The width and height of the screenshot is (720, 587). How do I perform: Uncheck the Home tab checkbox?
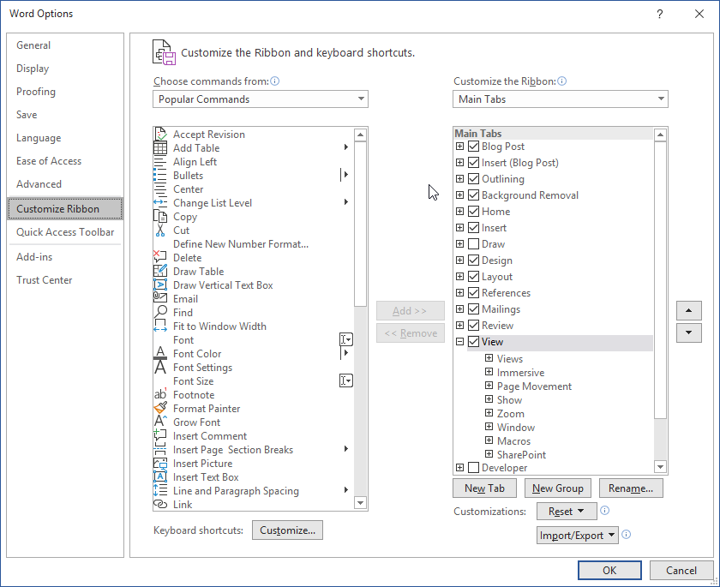(473, 211)
